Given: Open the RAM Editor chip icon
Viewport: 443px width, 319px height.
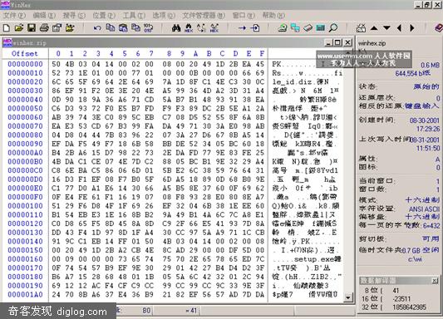Looking at the screenshot, I should click(308, 28).
